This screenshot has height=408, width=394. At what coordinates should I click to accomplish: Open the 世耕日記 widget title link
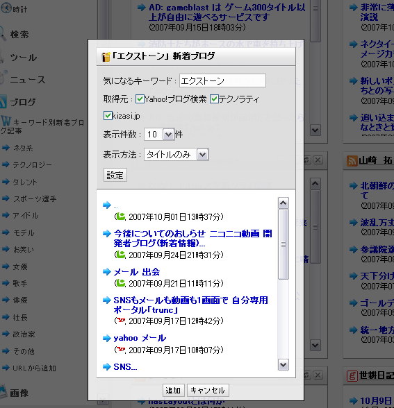[377, 375]
